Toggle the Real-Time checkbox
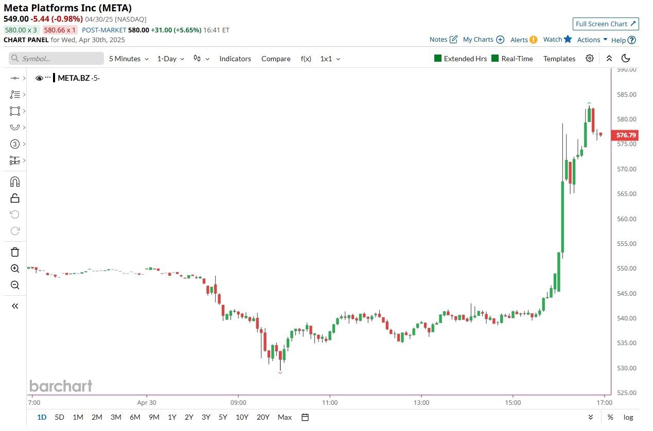Image resolution: width=653 pixels, height=431 pixels. click(x=496, y=59)
